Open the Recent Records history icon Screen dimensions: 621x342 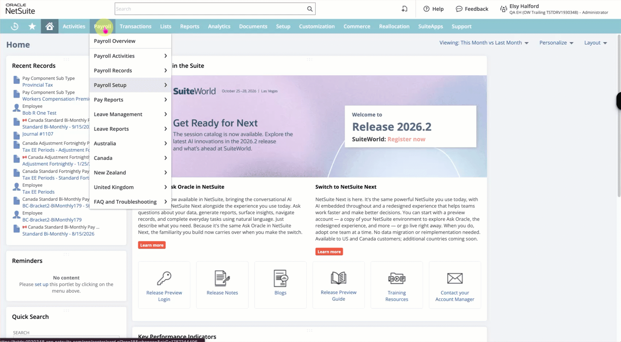(15, 26)
